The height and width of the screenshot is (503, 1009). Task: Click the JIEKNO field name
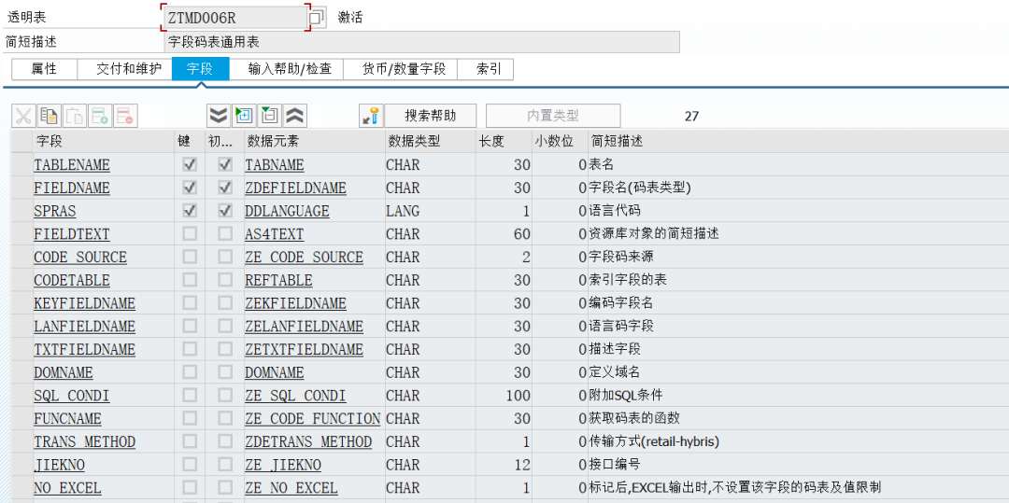[x=59, y=465]
